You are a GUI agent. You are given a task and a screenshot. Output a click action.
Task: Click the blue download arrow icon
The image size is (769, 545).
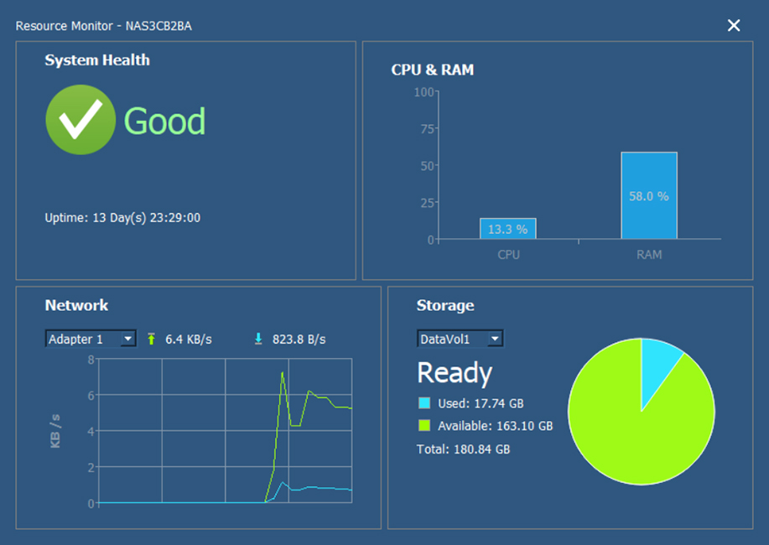coord(258,339)
